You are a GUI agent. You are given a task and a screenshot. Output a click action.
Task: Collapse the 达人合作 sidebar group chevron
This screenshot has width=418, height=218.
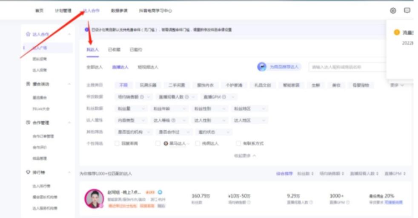pyautogui.click(x=69, y=34)
